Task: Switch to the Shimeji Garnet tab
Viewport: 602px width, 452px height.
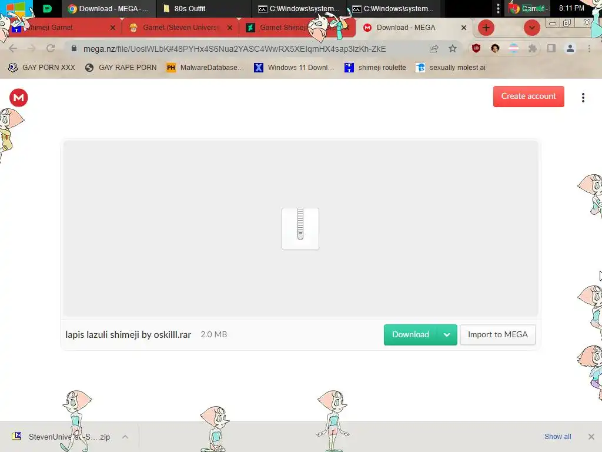Action: point(61,28)
